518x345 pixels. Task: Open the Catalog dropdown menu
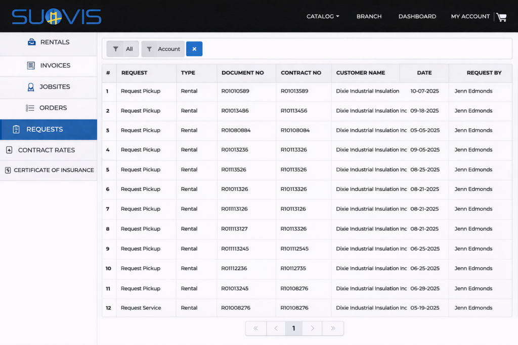[x=322, y=16]
